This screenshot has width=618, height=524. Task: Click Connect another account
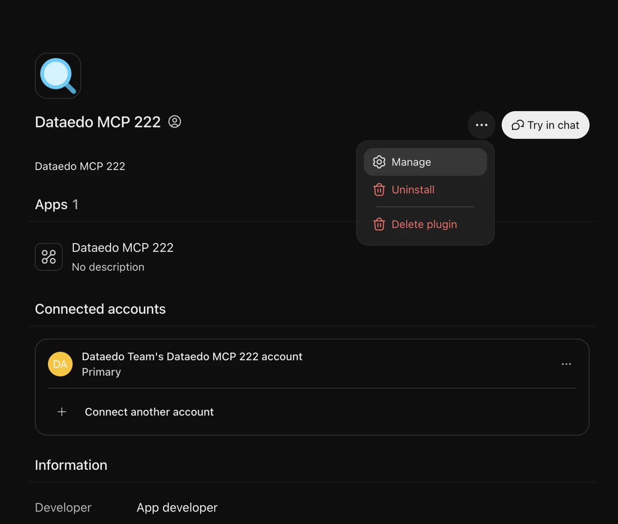coord(149,412)
